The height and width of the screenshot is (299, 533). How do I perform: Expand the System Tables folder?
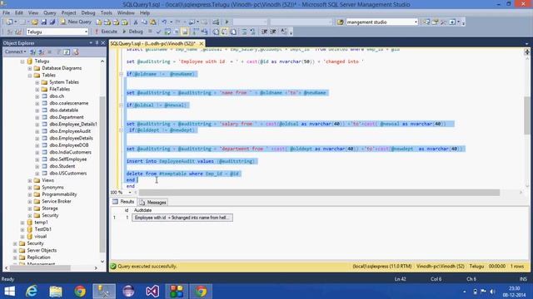pos(37,82)
